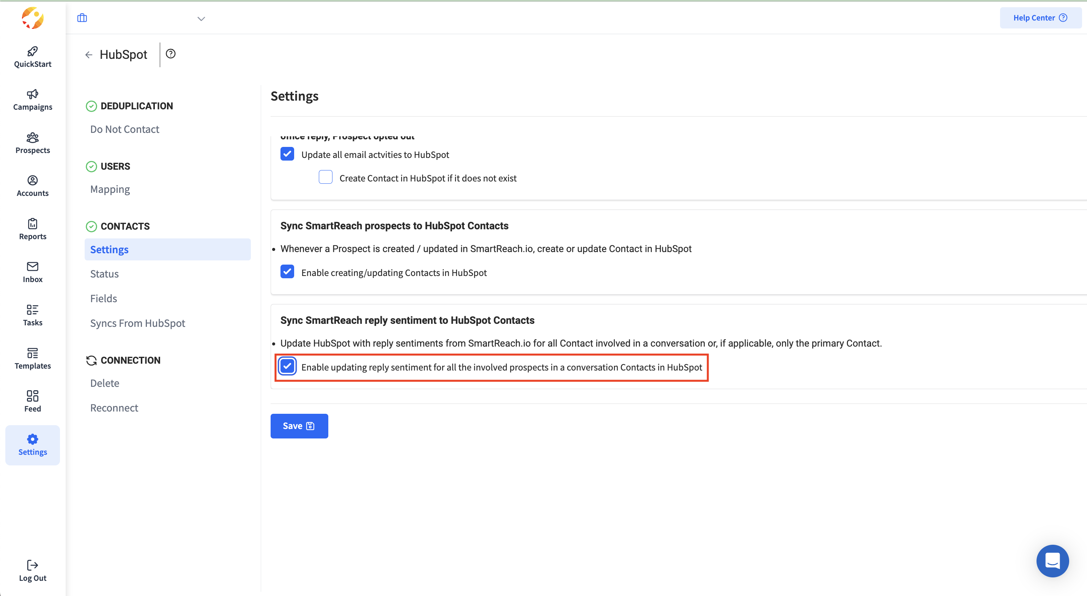Uncheck Update all email activities to HubSpot
This screenshot has width=1087, height=596.
[287, 154]
